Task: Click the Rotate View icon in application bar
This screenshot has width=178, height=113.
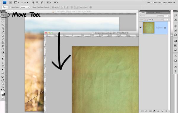Action: point(42,2)
